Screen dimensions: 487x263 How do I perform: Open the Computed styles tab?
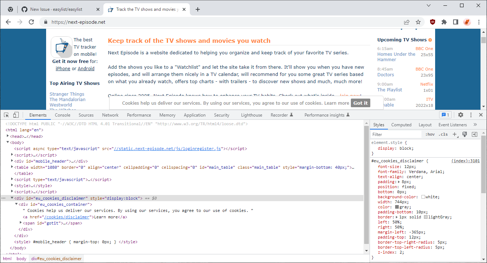click(x=401, y=125)
